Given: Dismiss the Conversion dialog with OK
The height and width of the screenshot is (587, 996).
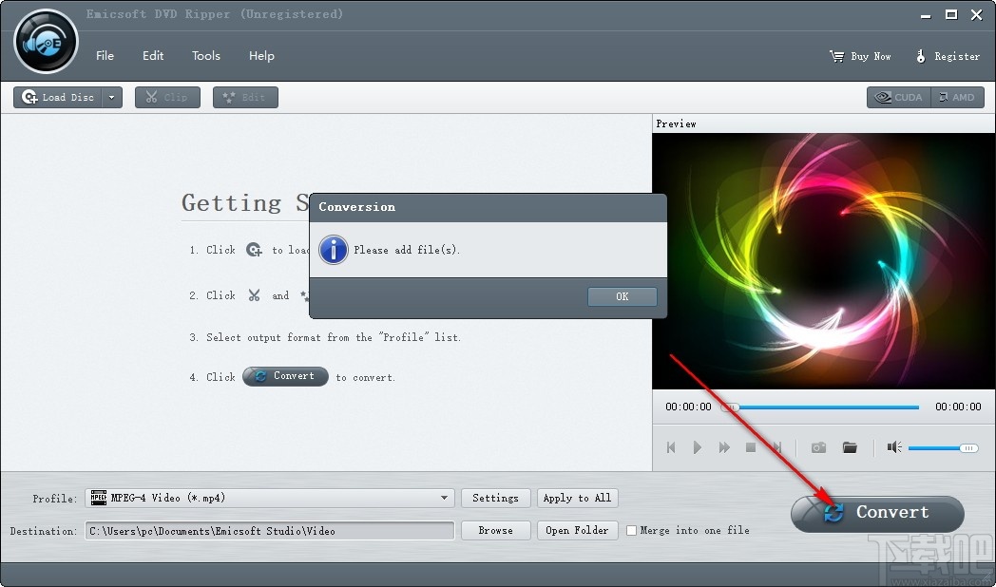Looking at the screenshot, I should [622, 296].
